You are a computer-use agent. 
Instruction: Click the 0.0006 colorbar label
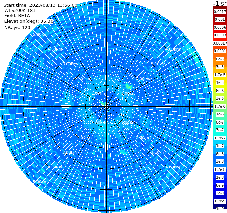(x=220, y=27)
